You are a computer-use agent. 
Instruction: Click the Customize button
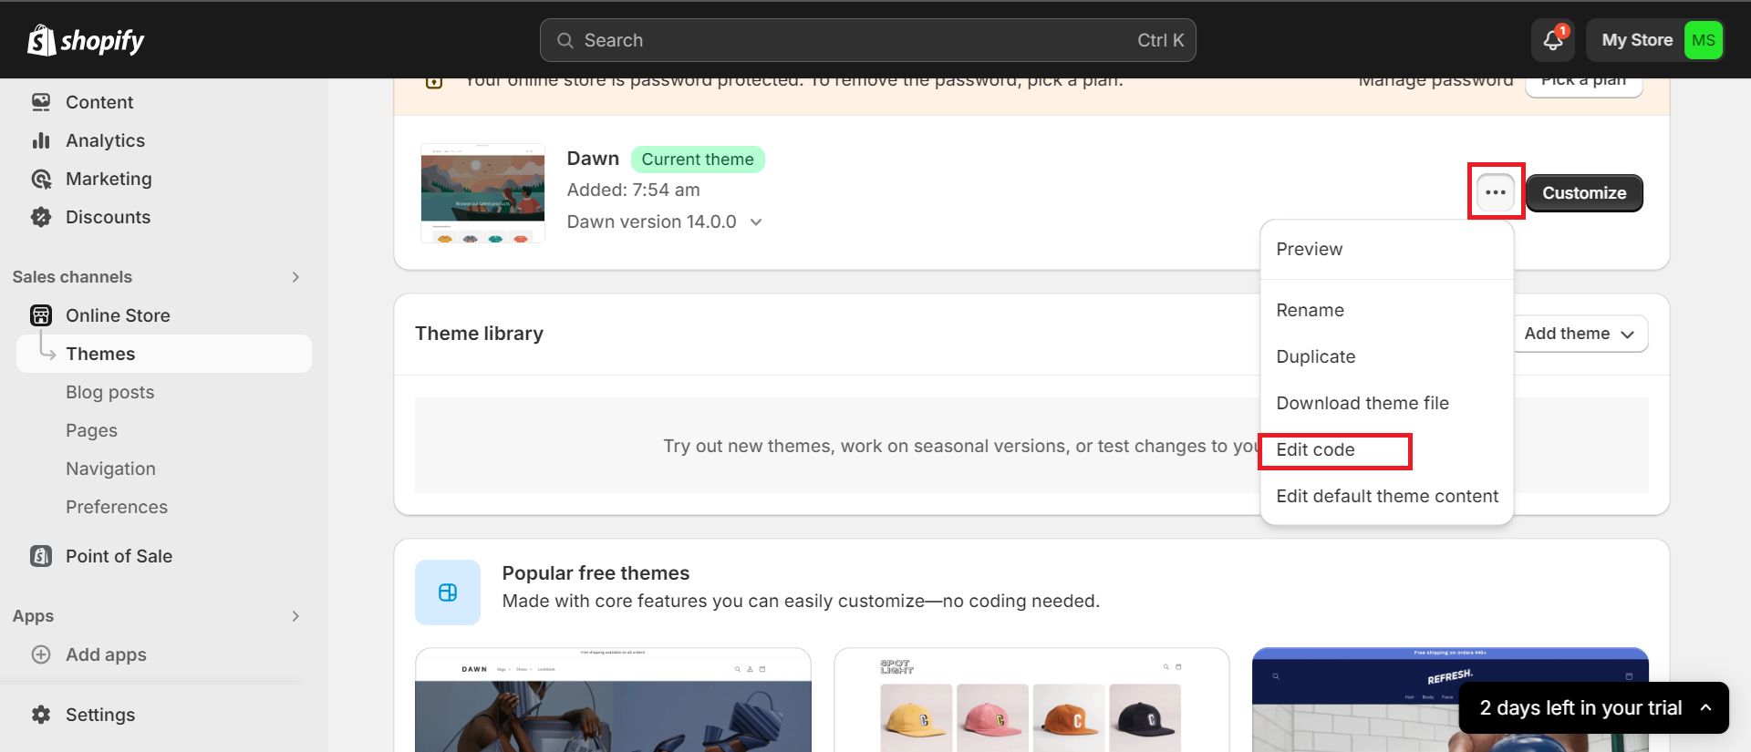pos(1584,192)
